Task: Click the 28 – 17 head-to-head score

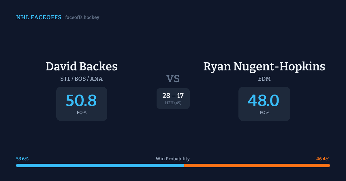Action: 173,96
